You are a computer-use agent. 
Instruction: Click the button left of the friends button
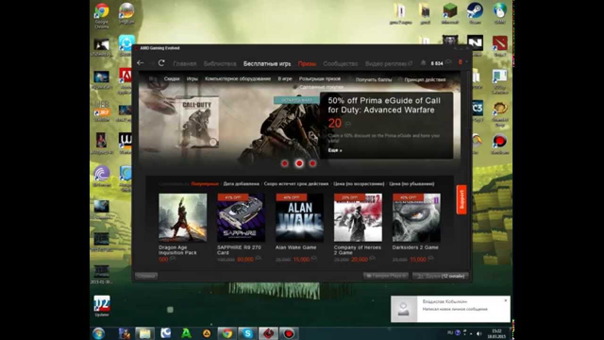coord(386,276)
